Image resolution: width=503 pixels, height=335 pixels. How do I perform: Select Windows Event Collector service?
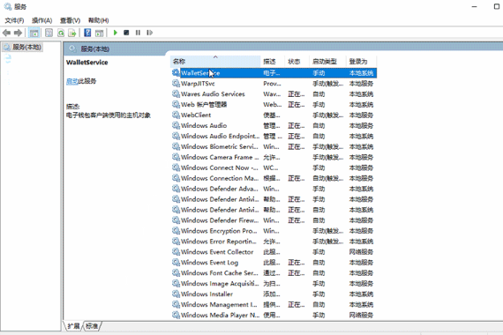pyautogui.click(x=274, y=252)
